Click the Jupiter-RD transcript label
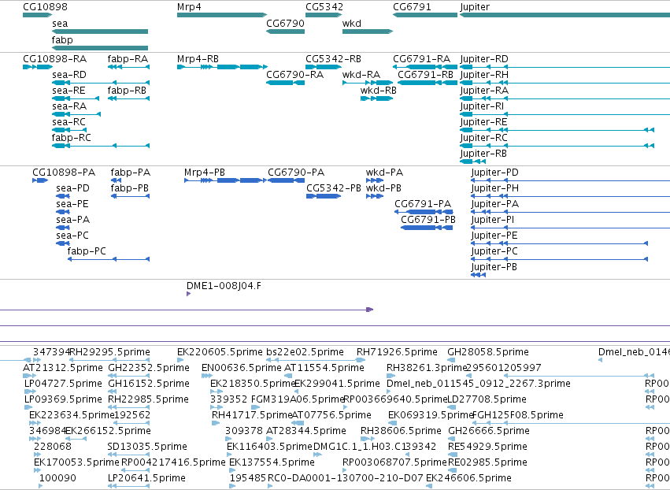The height and width of the screenshot is (490, 670). point(484,59)
